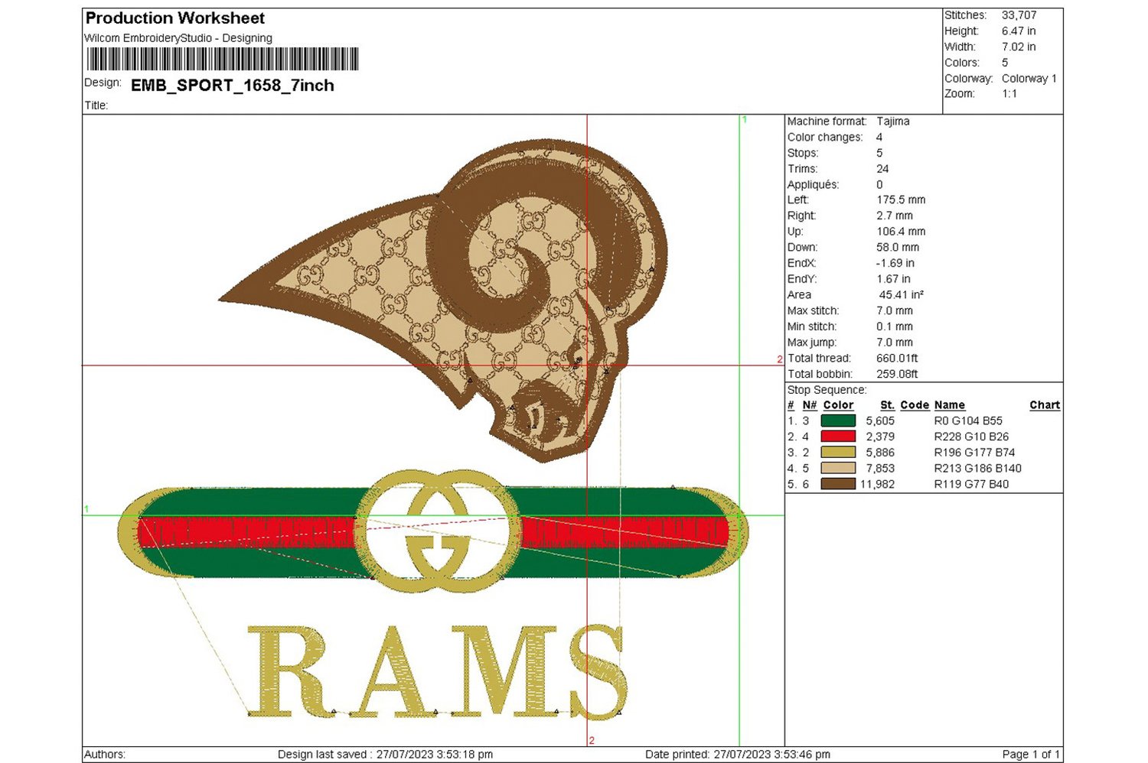This screenshot has height=763, width=1148.
Task: Click the "Production Worksheet" heading
Action: click(x=175, y=18)
